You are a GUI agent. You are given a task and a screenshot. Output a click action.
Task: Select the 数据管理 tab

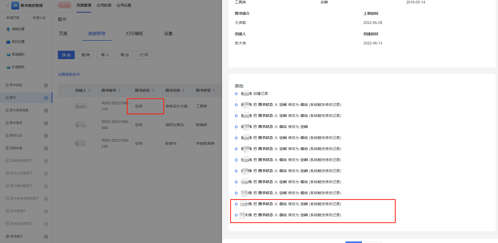click(x=97, y=34)
